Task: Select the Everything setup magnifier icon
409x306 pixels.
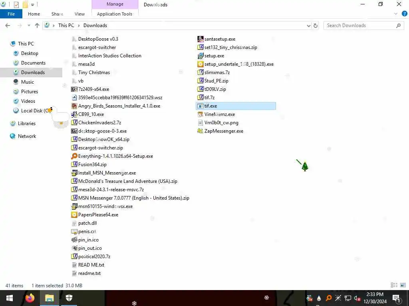Action: [x=74, y=156]
